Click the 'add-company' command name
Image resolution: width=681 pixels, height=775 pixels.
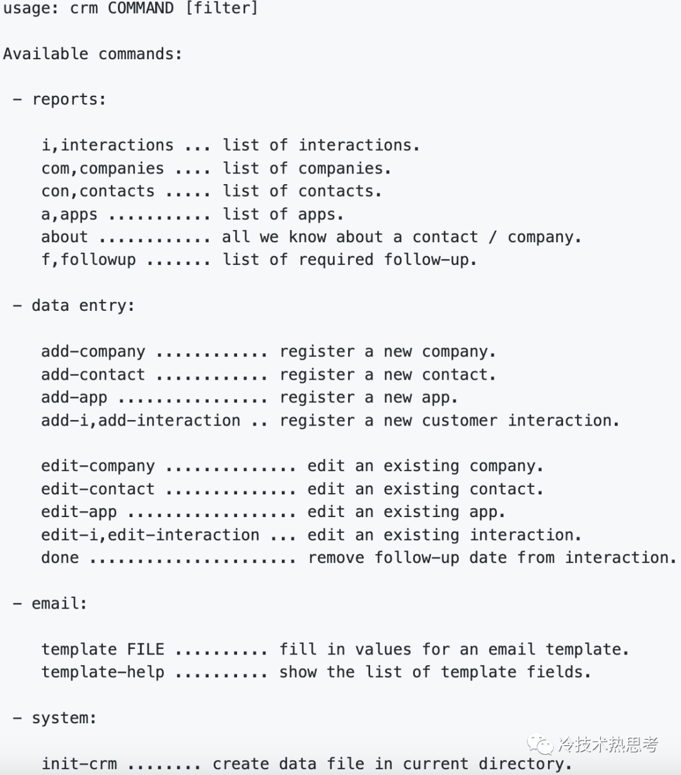pos(93,352)
